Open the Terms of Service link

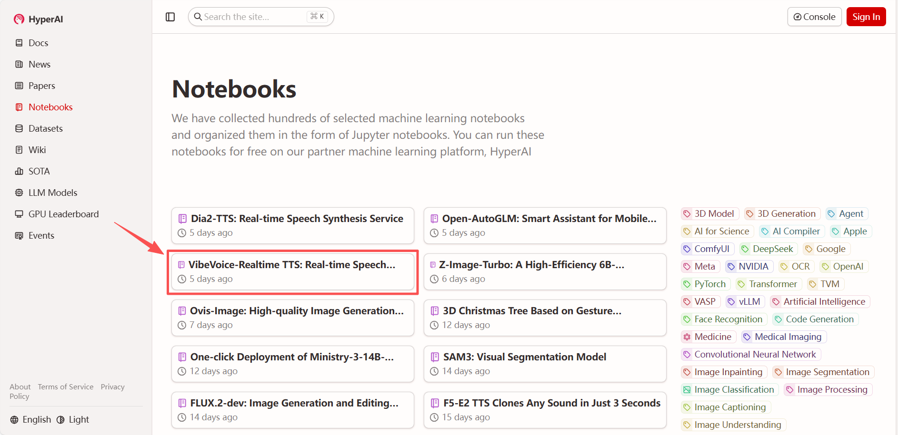[66, 387]
